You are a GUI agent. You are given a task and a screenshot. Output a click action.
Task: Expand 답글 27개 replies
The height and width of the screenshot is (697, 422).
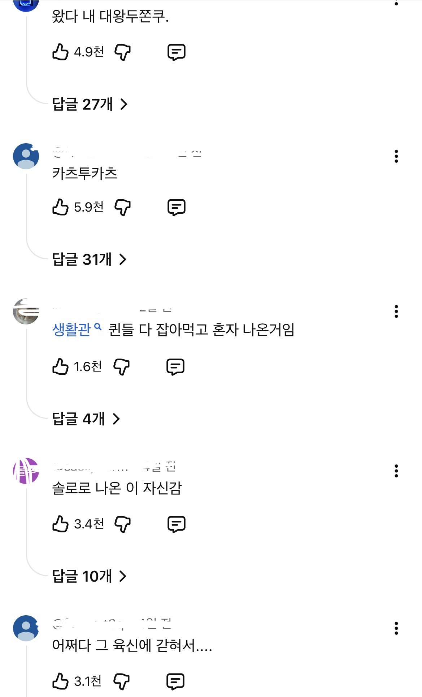click(90, 105)
